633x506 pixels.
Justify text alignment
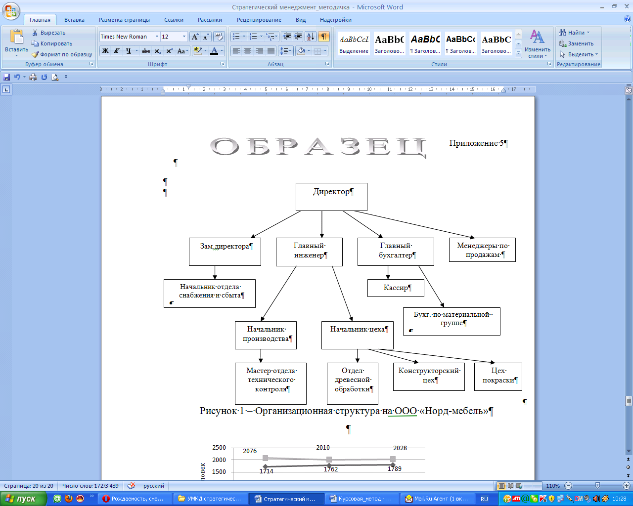tap(271, 51)
